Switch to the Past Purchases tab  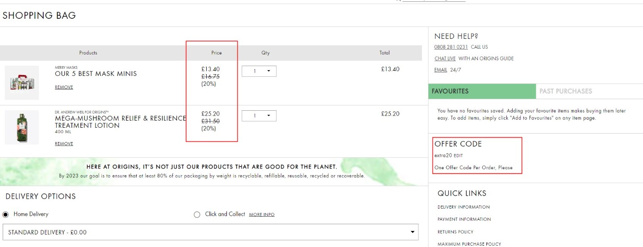(x=589, y=91)
